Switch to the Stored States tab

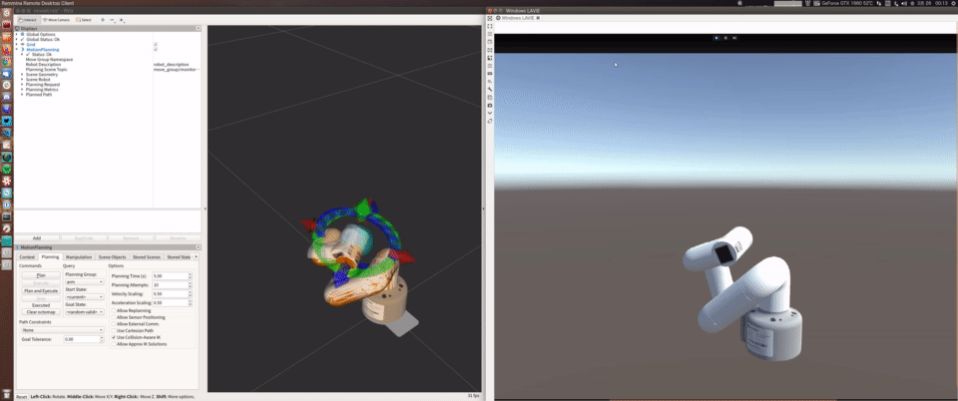tap(179, 257)
